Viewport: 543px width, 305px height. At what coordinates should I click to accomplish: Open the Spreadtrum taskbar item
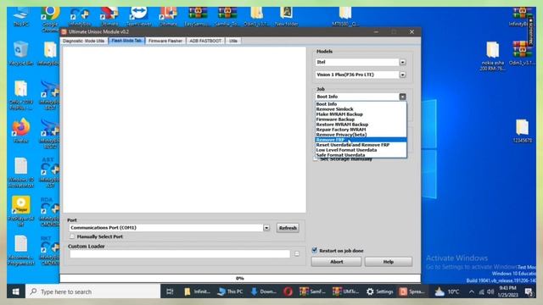tap(411, 291)
